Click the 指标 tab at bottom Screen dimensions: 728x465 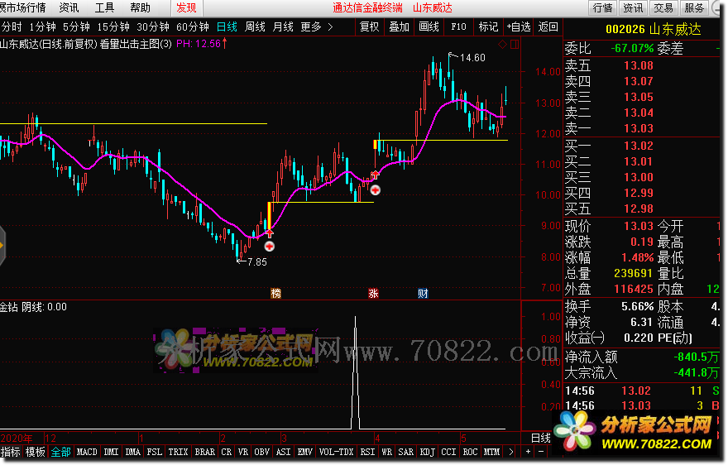pyautogui.click(x=11, y=452)
